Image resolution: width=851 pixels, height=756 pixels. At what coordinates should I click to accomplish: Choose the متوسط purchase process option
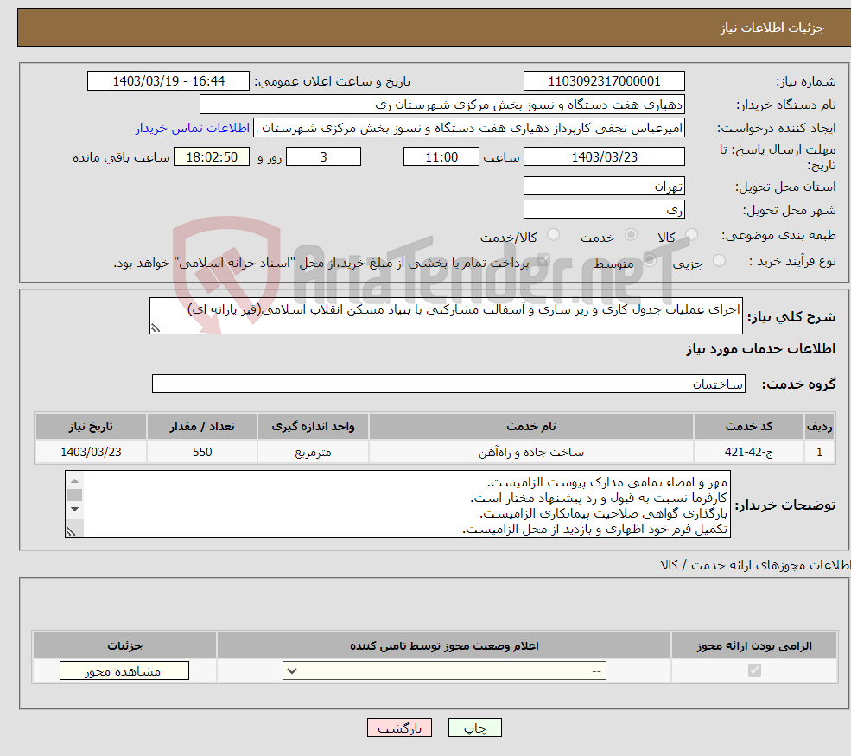point(650,261)
